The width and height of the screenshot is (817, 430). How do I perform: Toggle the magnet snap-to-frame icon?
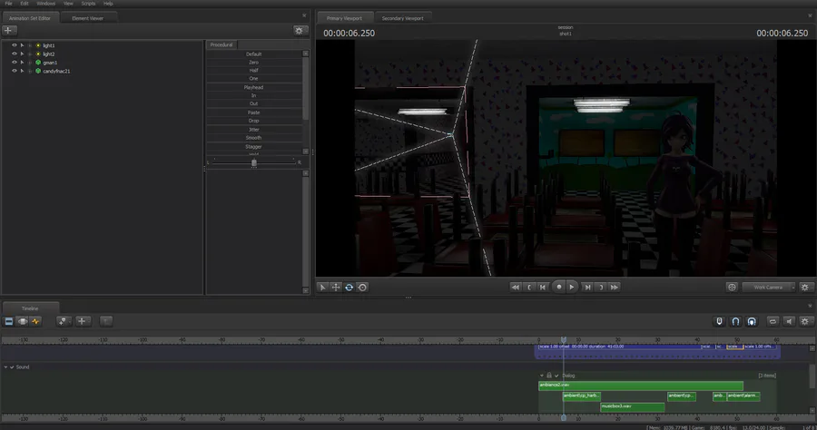pyautogui.click(x=735, y=322)
